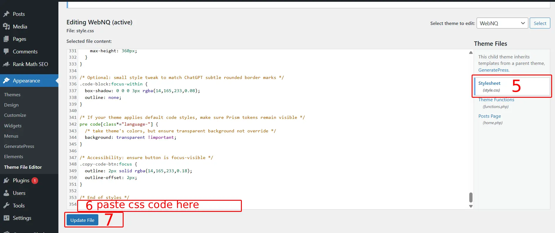Click the Settings sliders icon

pos(6,218)
